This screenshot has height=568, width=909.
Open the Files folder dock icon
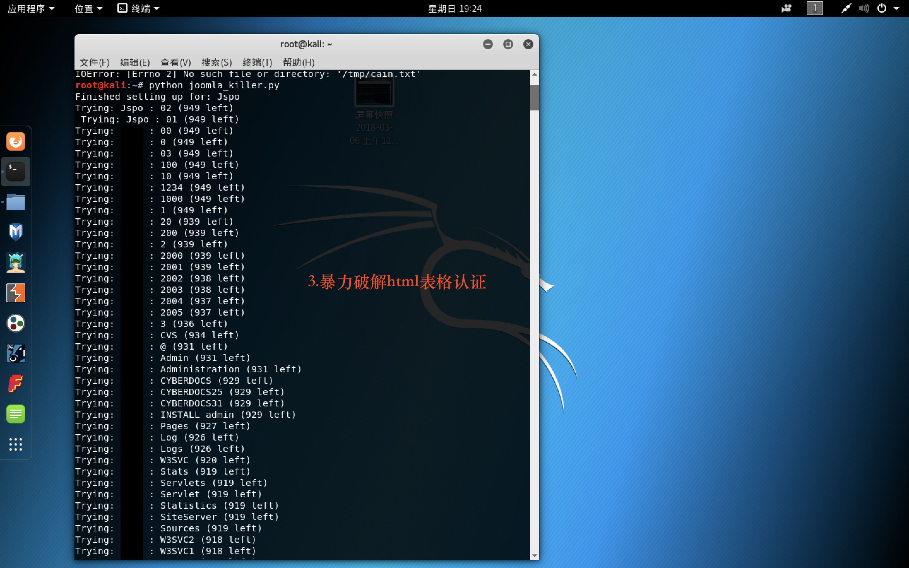coord(16,202)
